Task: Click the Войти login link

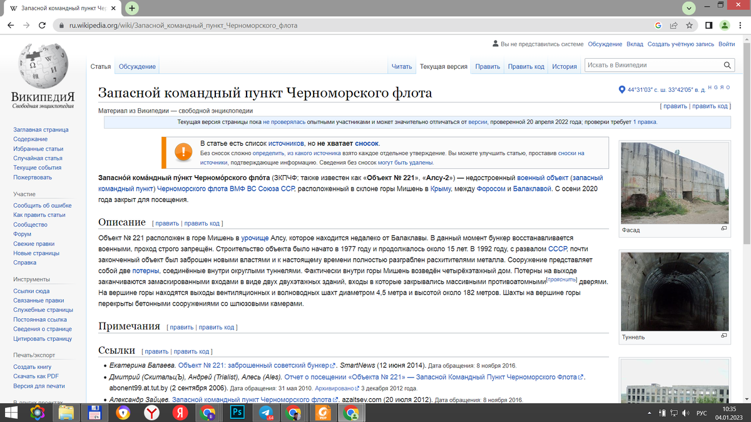Action: click(x=727, y=44)
